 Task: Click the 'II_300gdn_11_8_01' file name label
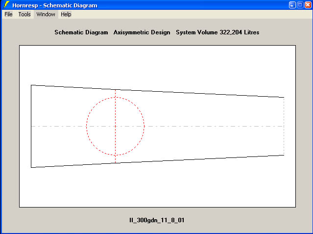pos(157,220)
